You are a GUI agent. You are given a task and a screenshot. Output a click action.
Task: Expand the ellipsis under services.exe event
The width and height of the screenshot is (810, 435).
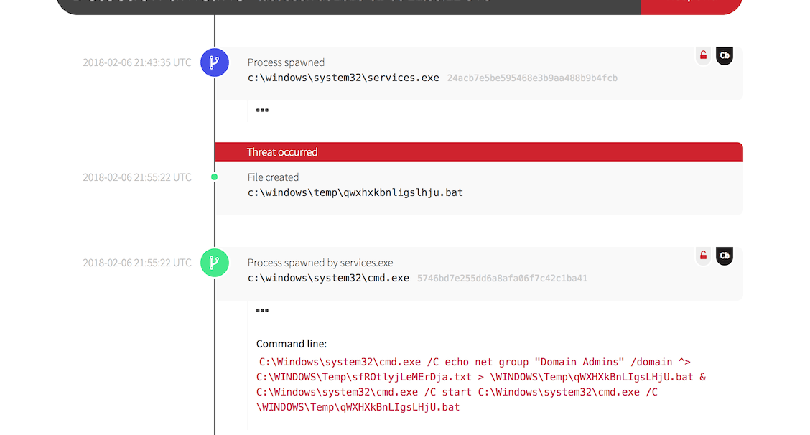(262, 111)
